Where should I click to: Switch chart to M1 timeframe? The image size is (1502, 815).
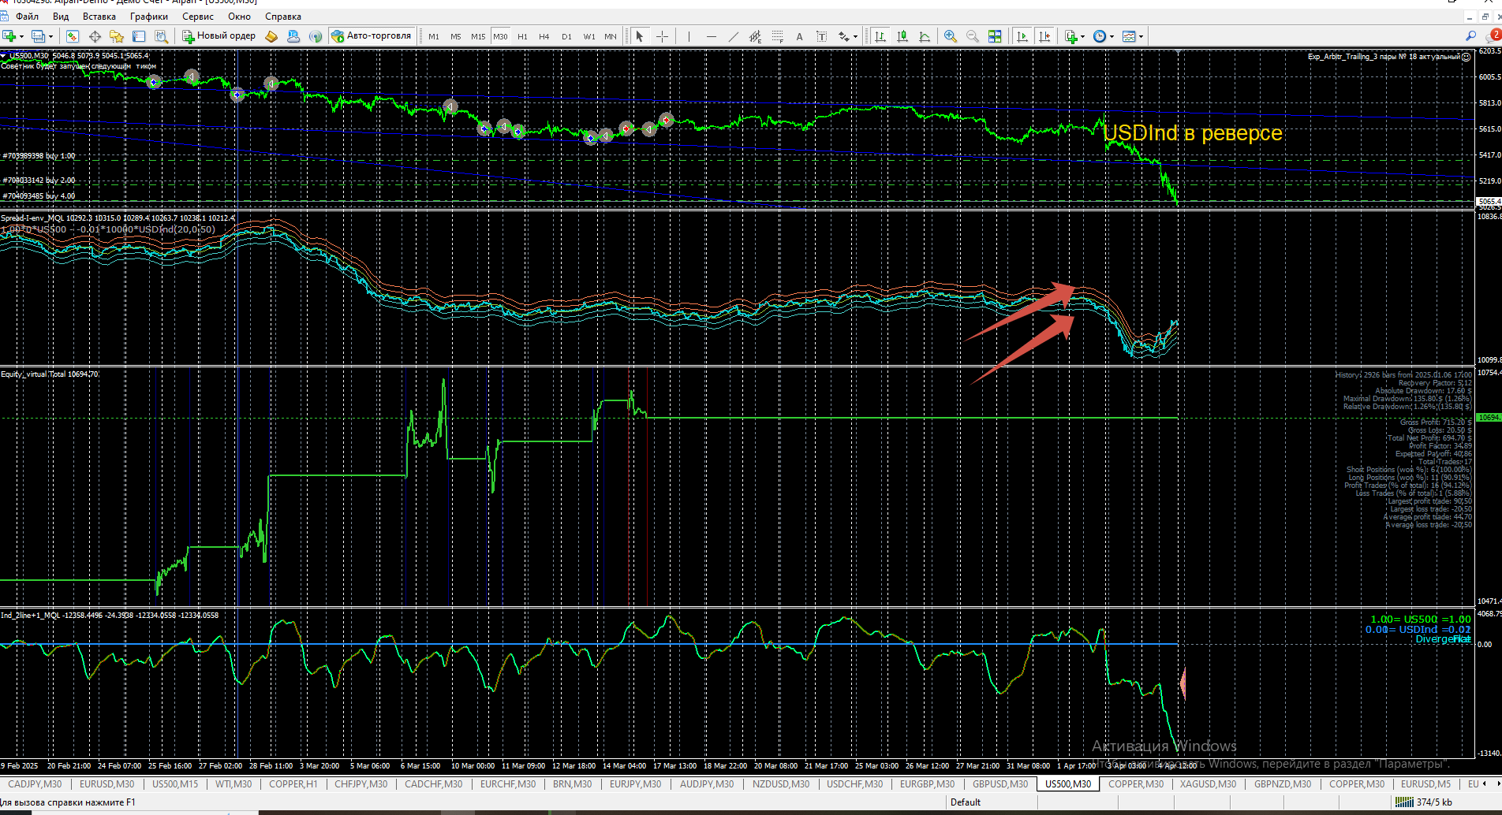pyautogui.click(x=434, y=36)
